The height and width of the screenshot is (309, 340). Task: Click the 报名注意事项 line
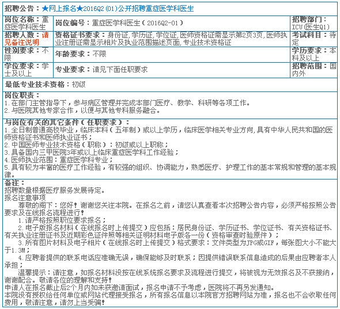pos(25,198)
